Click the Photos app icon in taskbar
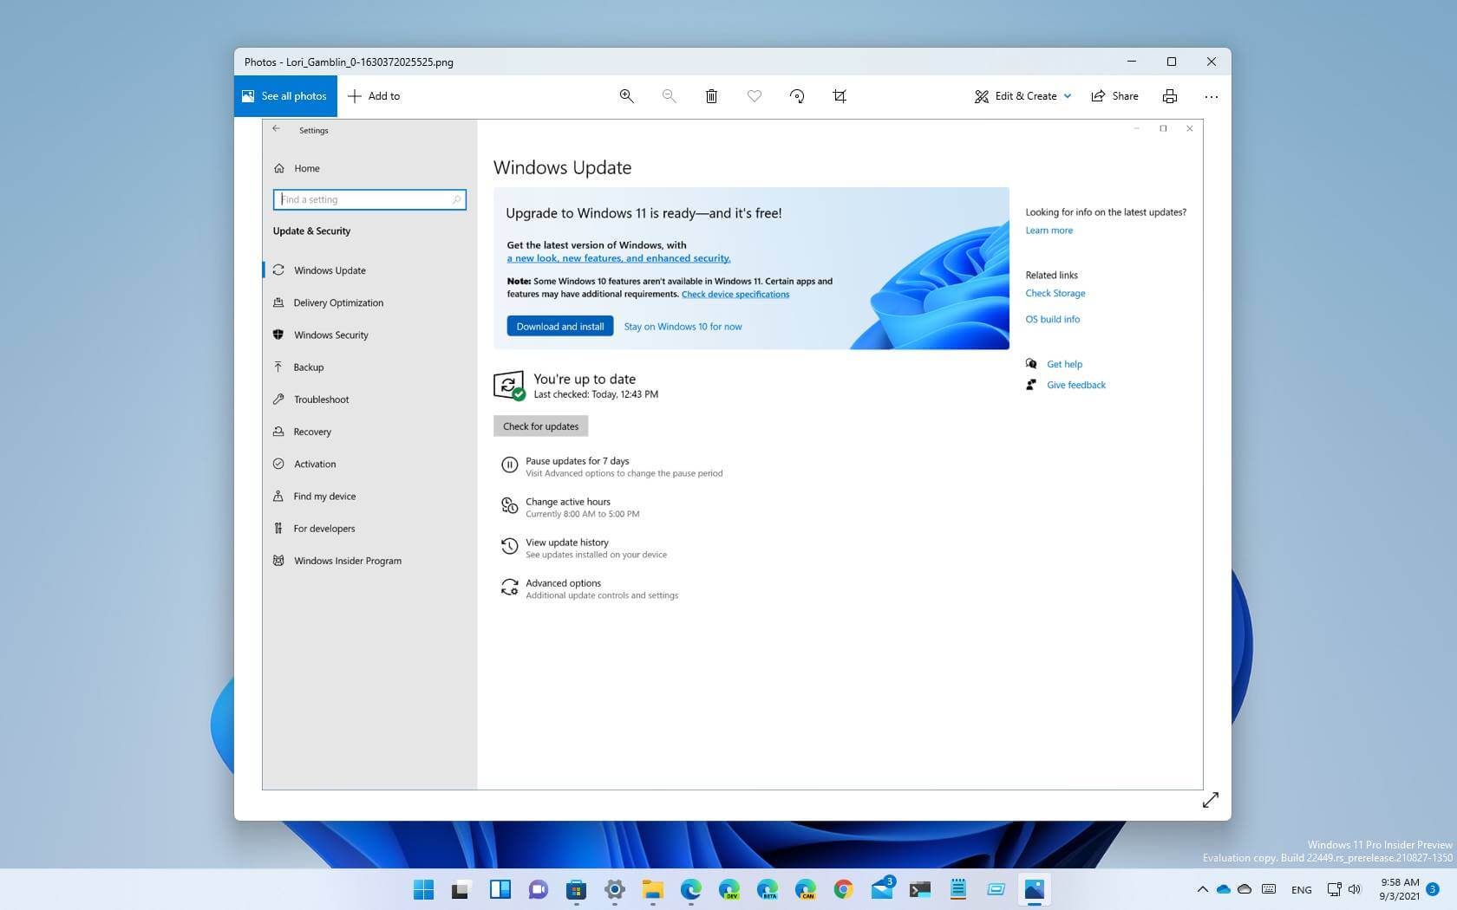The width and height of the screenshot is (1457, 910). click(1034, 889)
